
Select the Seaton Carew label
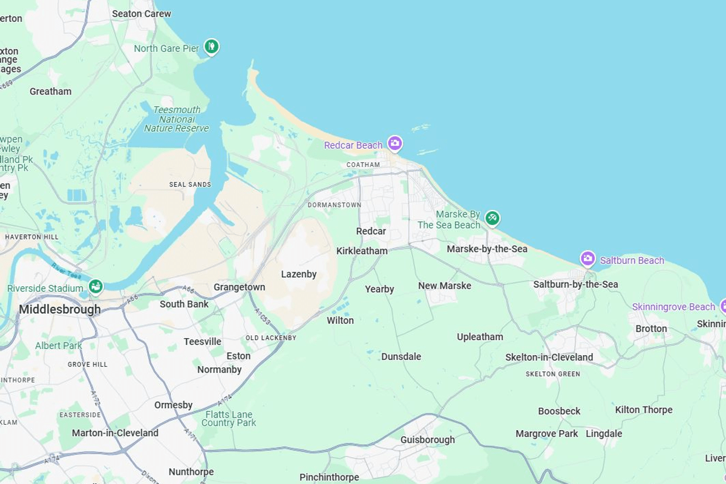[142, 13]
